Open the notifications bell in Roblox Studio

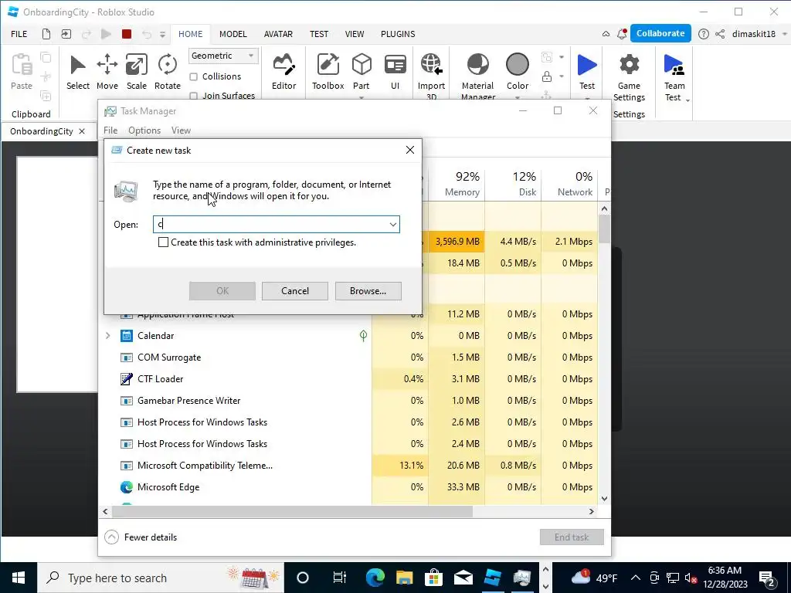pos(622,34)
